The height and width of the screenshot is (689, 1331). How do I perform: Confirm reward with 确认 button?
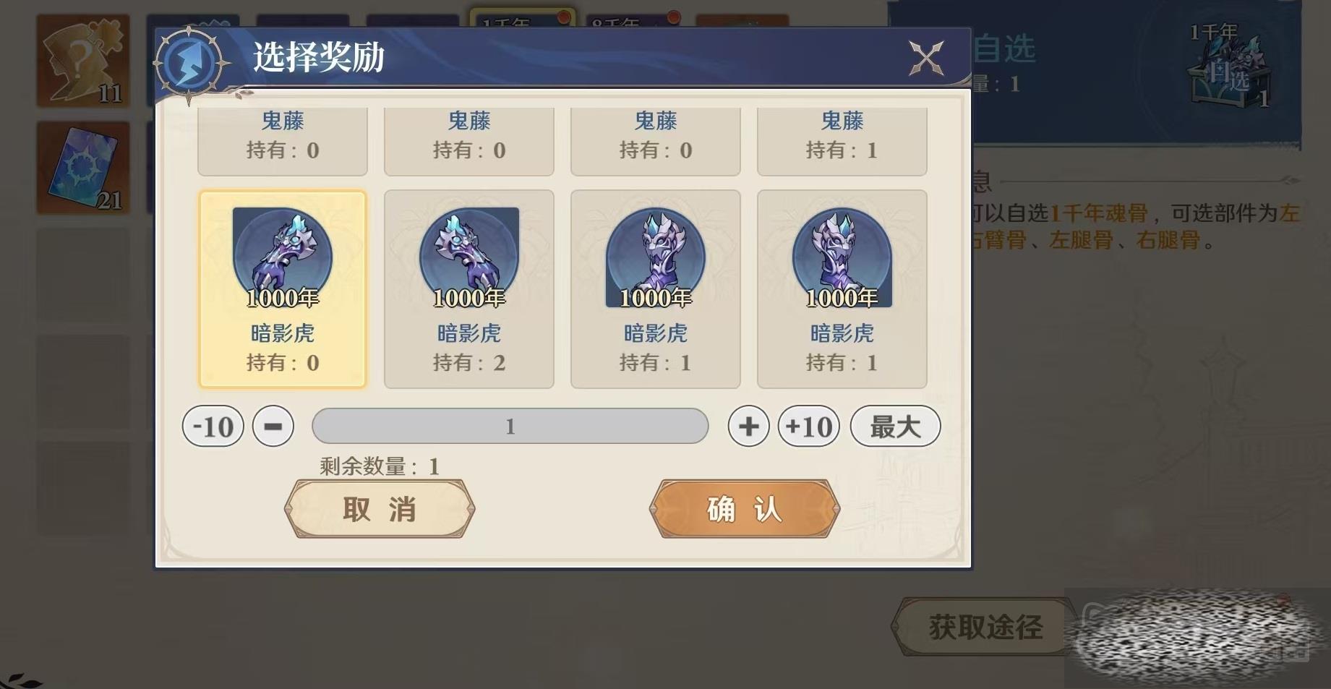pyautogui.click(x=745, y=509)
